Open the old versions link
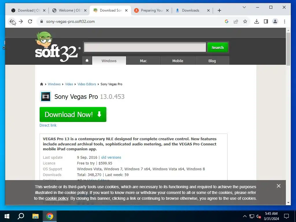 pyautogui.click(x=111, y=158)
